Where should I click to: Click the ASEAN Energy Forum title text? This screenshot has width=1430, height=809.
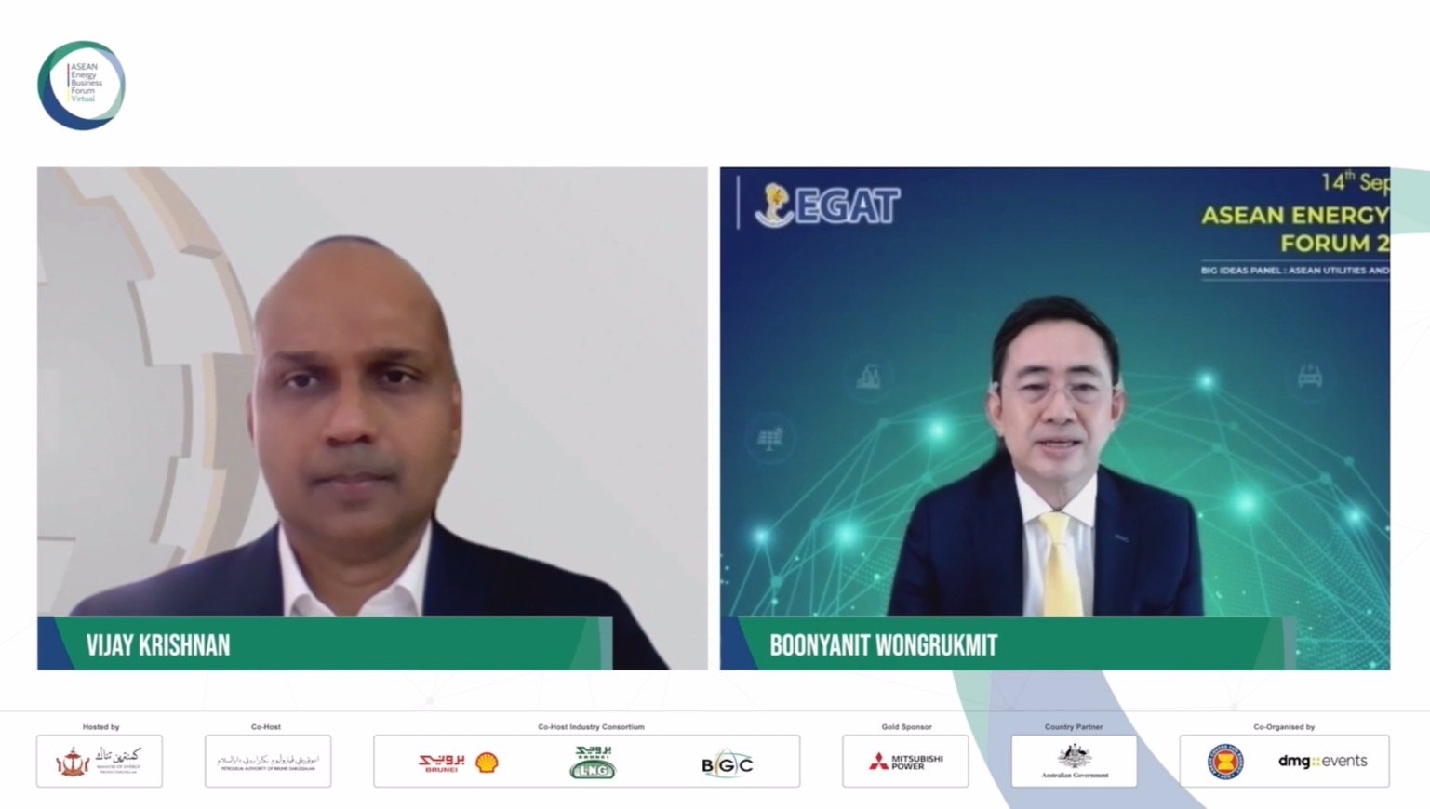1295,229
